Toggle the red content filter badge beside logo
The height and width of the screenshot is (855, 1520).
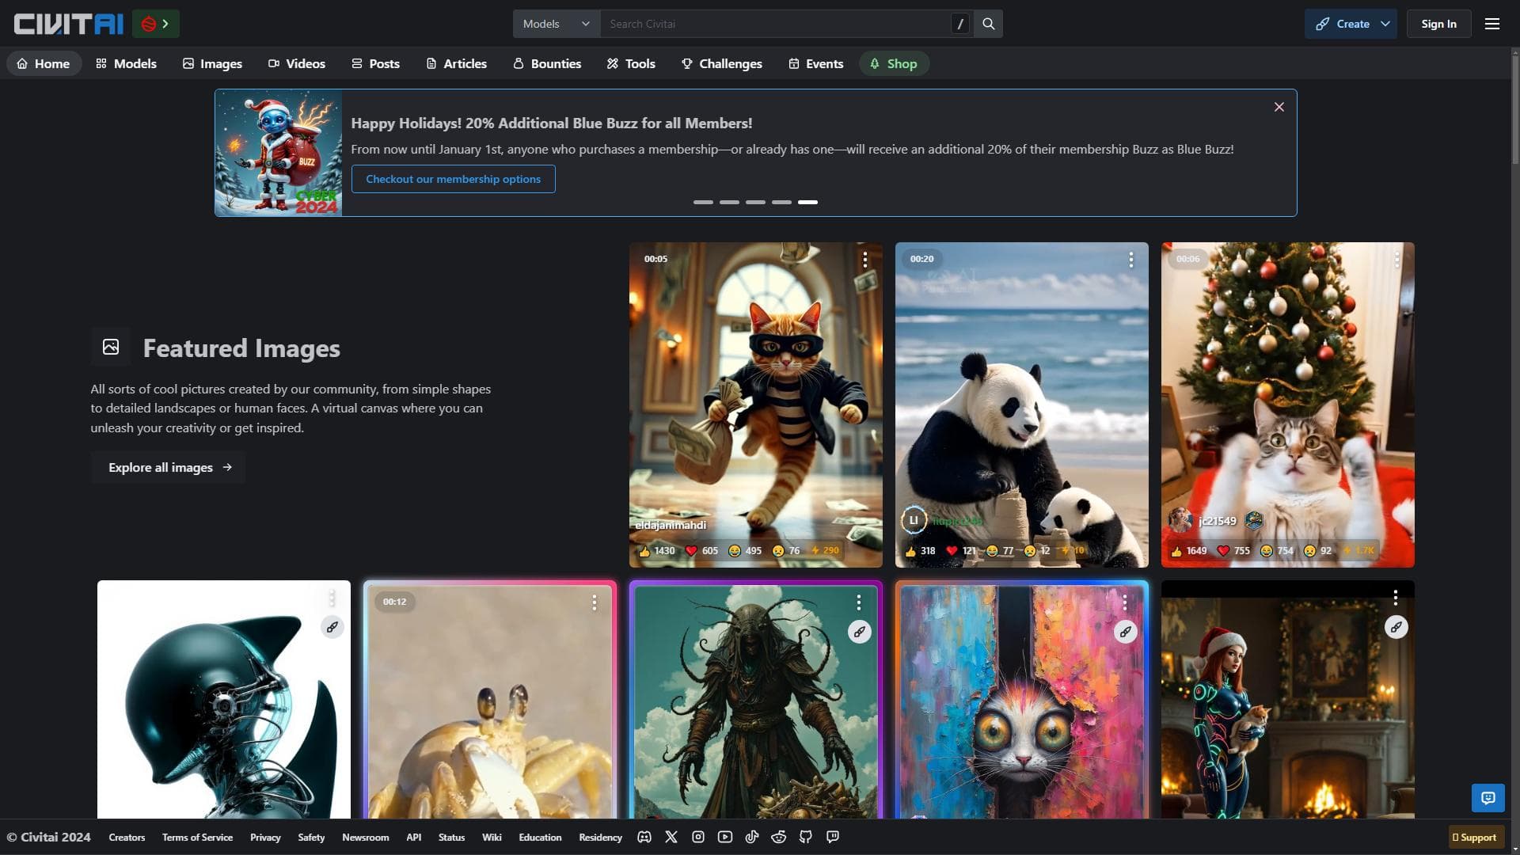coord(155,24)
